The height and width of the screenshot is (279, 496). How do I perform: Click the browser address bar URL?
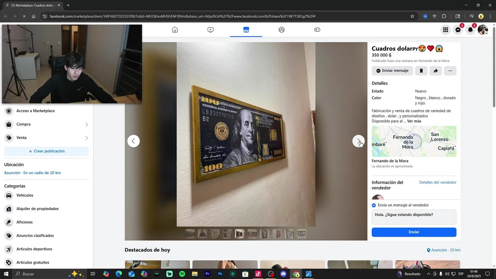[182, 16]
